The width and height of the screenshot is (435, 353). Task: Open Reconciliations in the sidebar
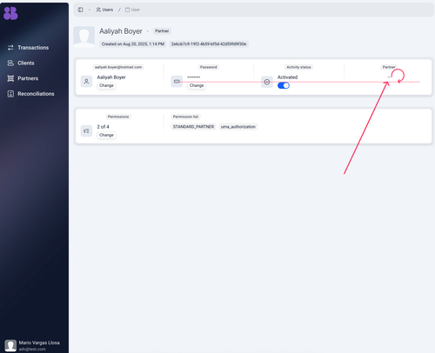click(x=30, y=94)
